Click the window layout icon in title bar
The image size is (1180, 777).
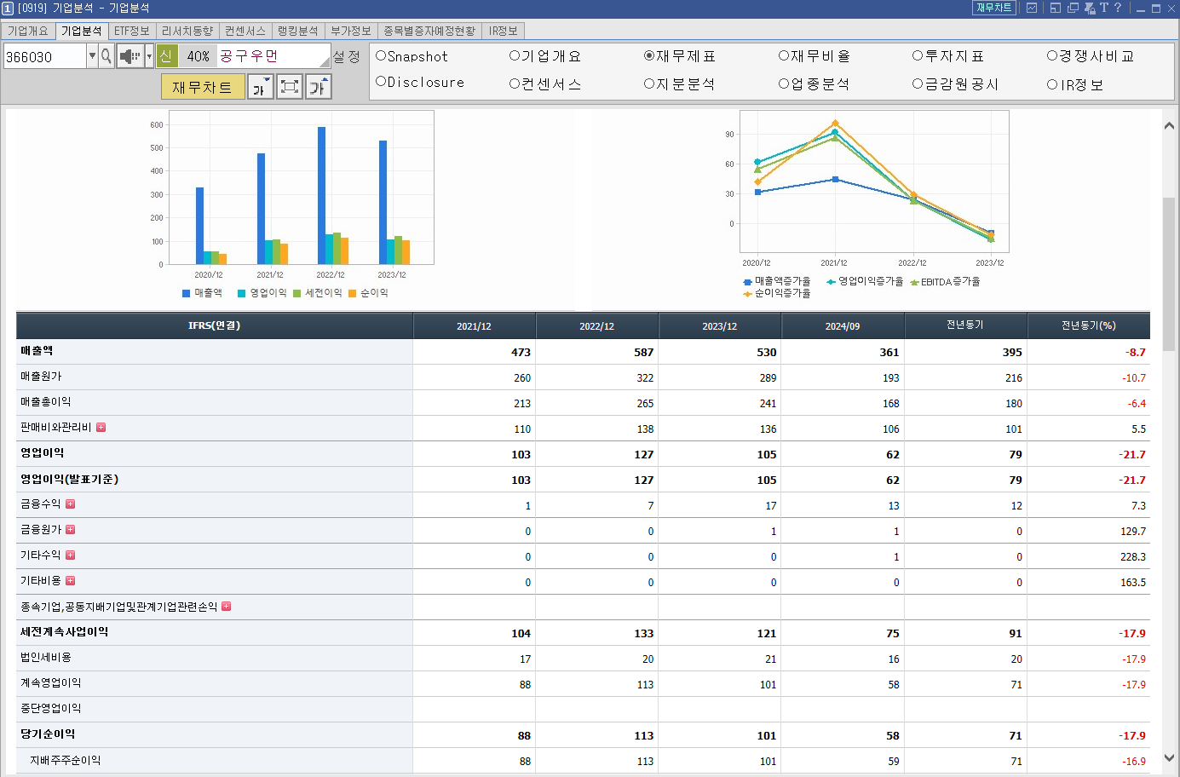pyautogui.click(x=1056, y=8)
